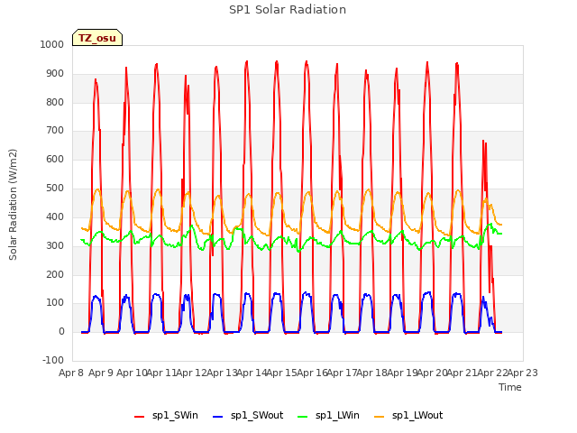Click the Apr 9 x-axis tick label
Screen dimensions: 577x433
point(101,373)
